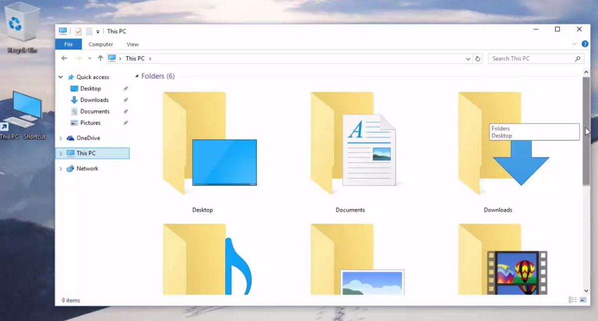Click the up navigation arrow
The image size is (598, 321).
pos(100,58)
